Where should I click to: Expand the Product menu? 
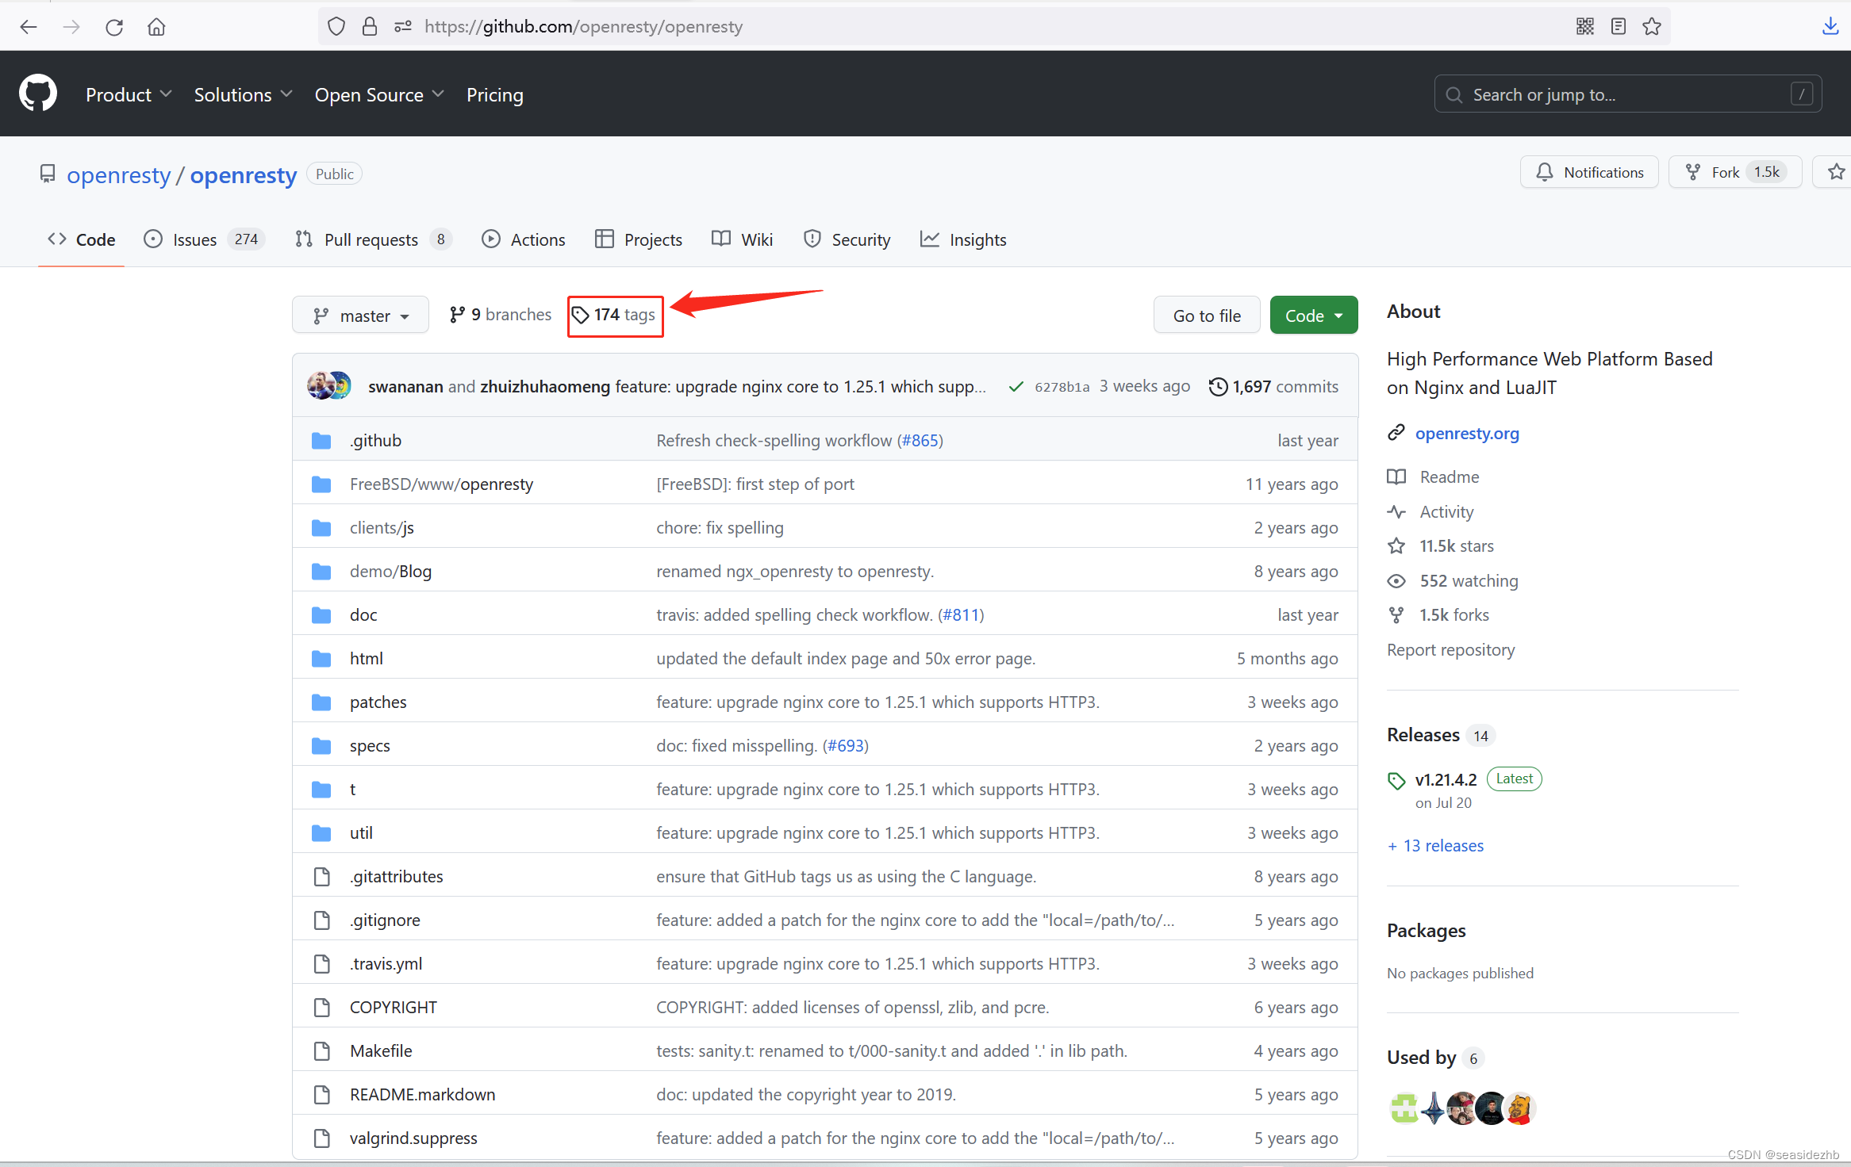point(129,94)
